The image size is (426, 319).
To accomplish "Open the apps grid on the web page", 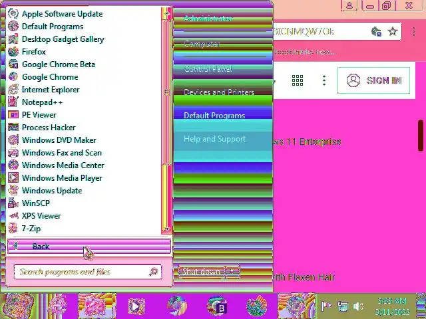I will (298, 80).
